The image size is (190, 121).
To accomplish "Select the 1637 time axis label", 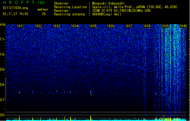I will (x=129, y=26).
